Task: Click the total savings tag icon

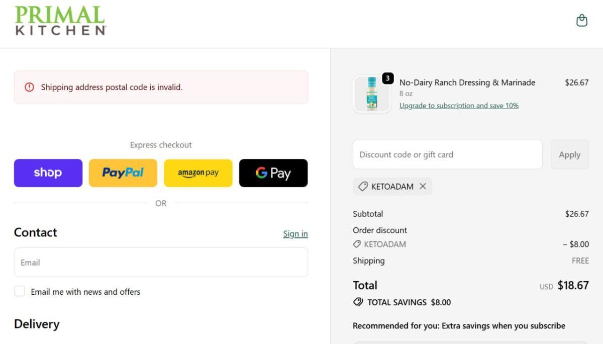Action: (x=358, y=302)
